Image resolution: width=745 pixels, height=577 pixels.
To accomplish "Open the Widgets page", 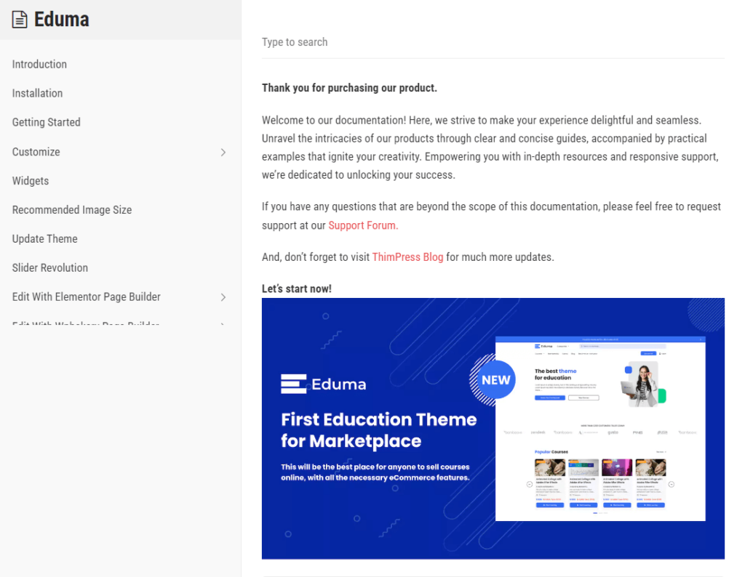I will (x=31, y=181).
